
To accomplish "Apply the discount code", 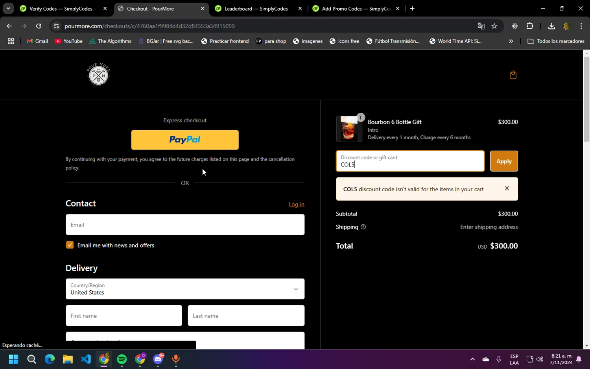I will click(x=504, y=161).
